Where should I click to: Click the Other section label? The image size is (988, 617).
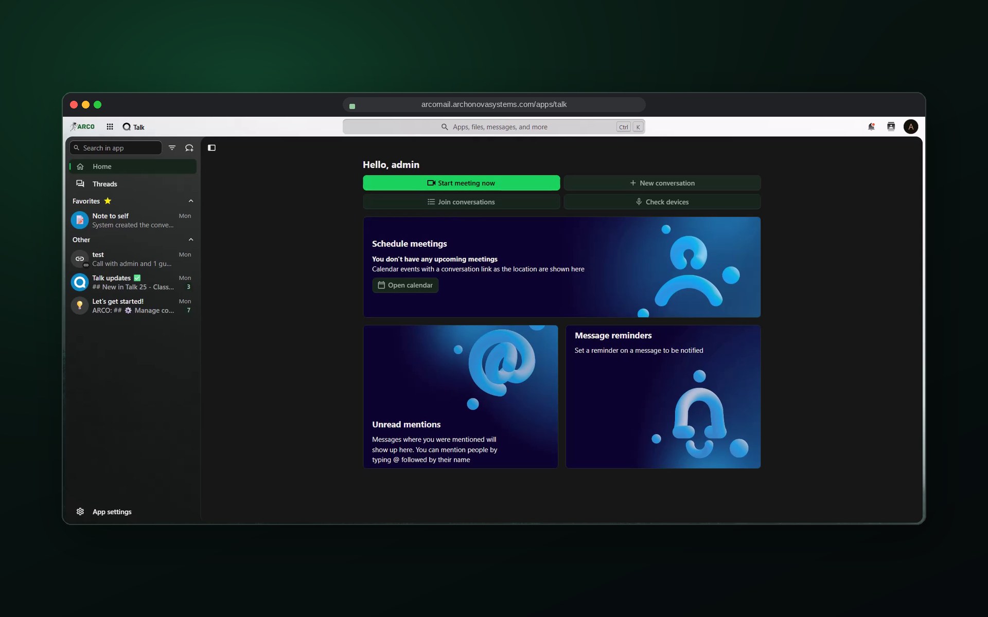[81, 240]
